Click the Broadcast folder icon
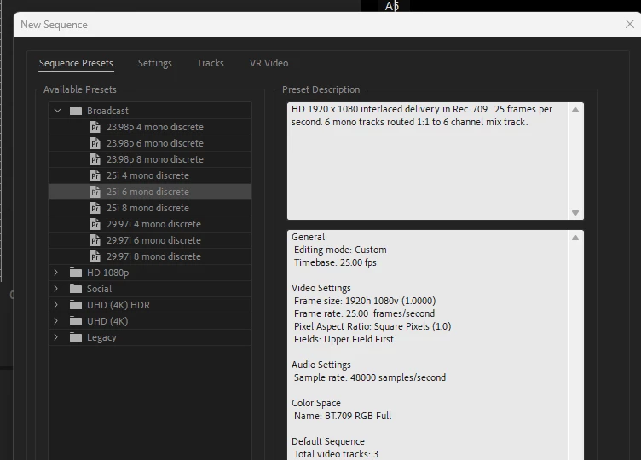This screenshot has width=641, height=460. click(x=76, y=111)
